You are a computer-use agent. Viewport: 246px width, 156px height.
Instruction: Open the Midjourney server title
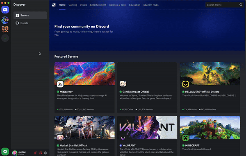point(66,92)
